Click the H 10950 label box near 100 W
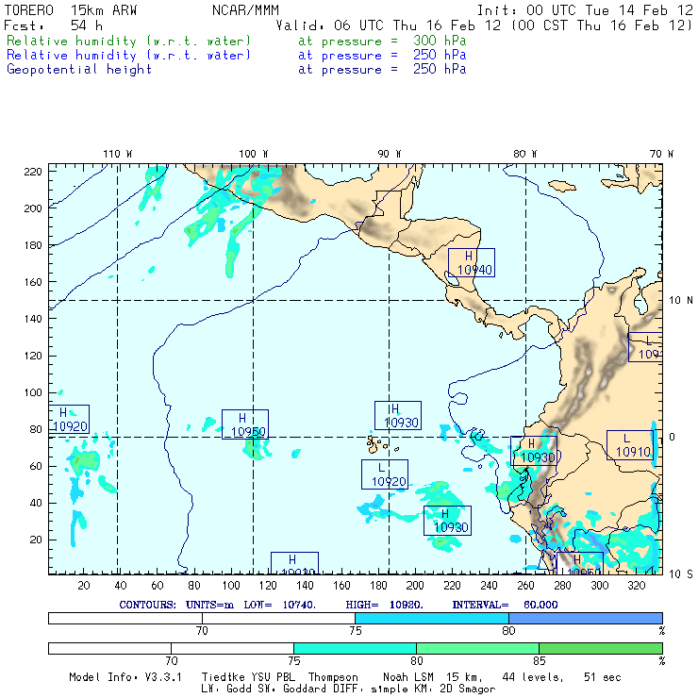This screenshot has width=698, height=698. click(245, 424)
